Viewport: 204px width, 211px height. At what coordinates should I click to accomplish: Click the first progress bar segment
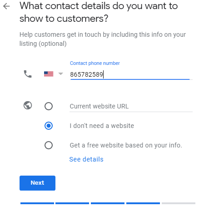pyautogui.click(x=37, y=203)
